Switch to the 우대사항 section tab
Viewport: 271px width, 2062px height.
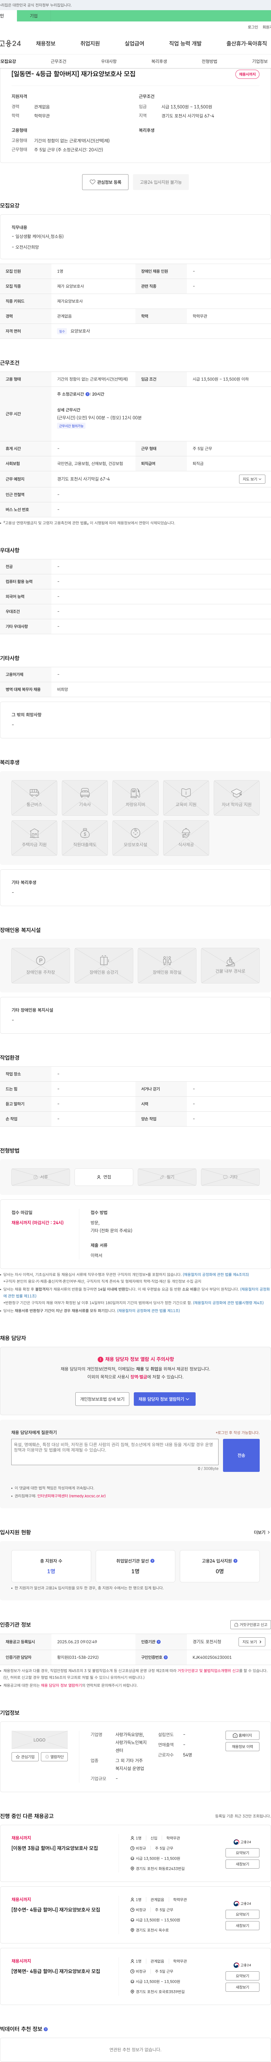109,62
